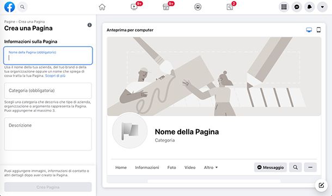Open the Scopri di più link
The image size is (332, 196).
[x=56, y=75]
